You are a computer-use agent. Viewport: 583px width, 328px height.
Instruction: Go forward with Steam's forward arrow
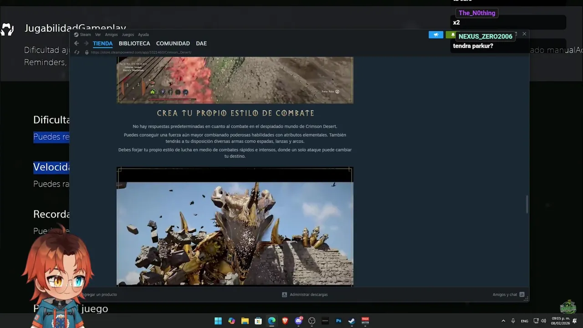click(x=86, y=43)
